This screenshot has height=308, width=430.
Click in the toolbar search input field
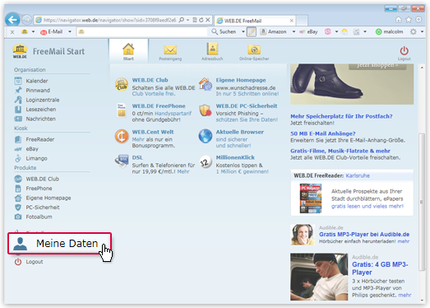[x=142, y=32]
